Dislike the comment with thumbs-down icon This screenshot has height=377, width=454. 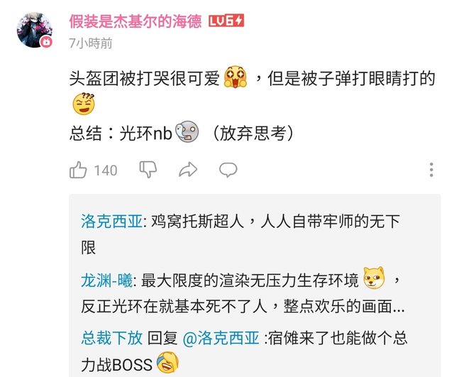tap(148, 170)
